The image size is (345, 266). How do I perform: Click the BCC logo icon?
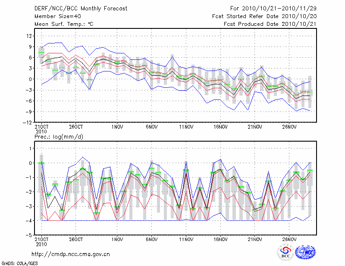(285, 252)
